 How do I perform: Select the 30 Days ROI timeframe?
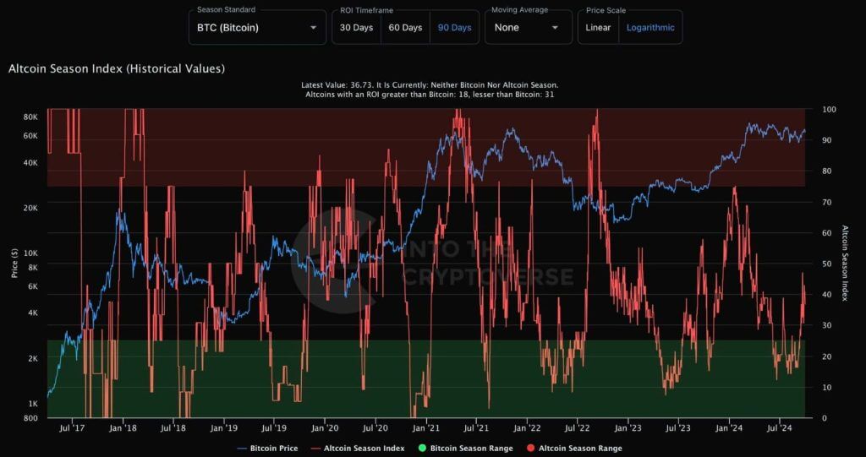[x=356, y=27]
